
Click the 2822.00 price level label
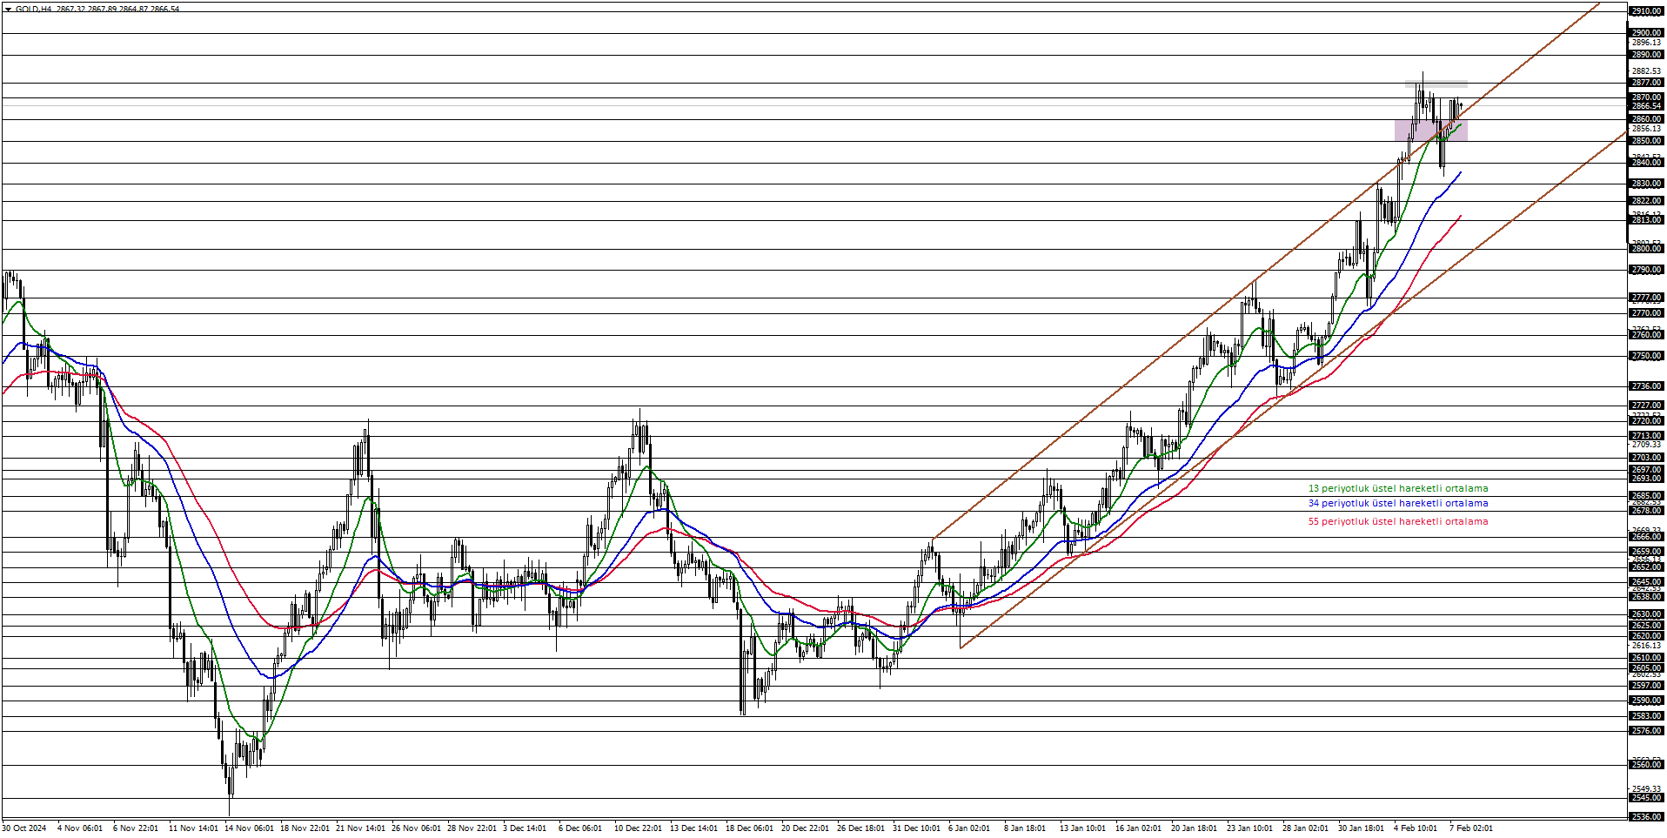click(1646, 201)
